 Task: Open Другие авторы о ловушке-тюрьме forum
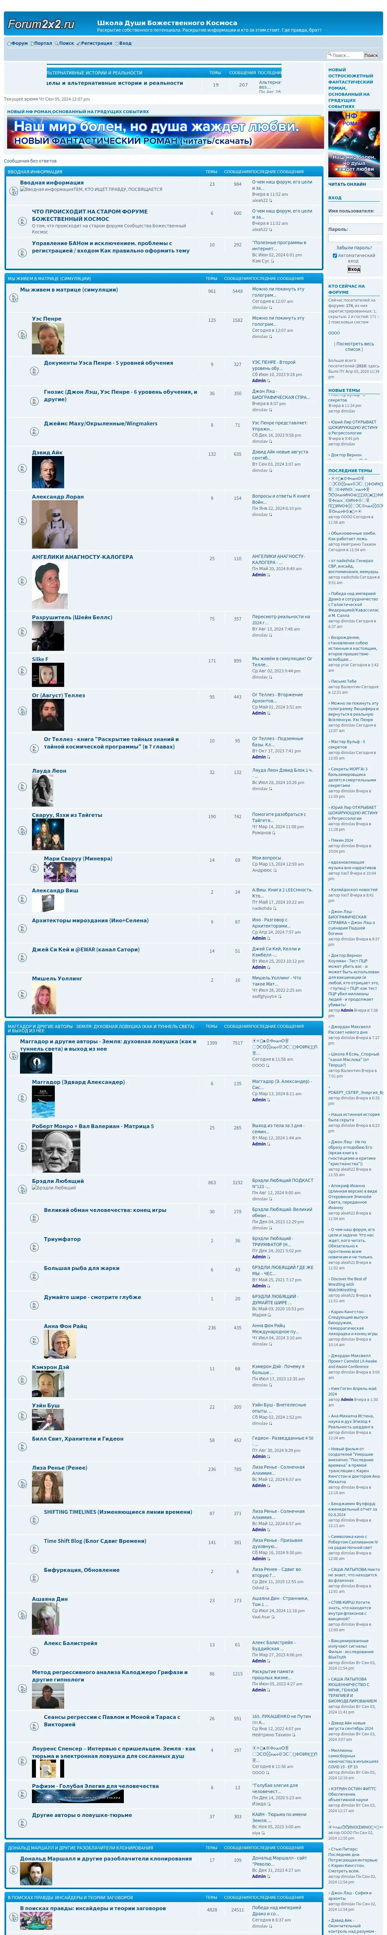tap(82, 1815)
